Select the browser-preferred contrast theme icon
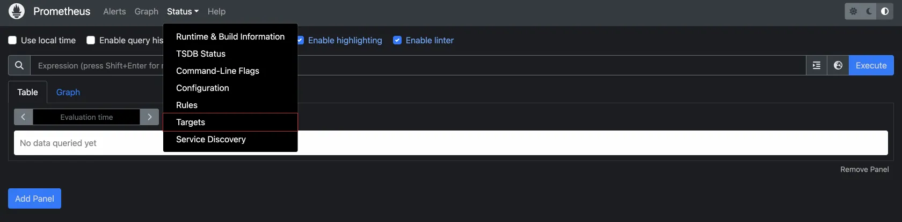 (x=885, y=11)
